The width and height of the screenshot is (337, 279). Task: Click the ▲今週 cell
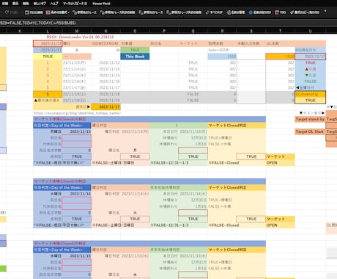(x=310, y=69)
